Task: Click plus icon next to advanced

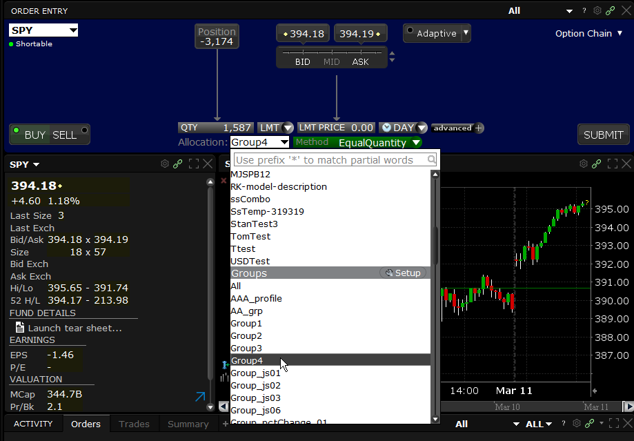Action: click(x=479, y=128)
